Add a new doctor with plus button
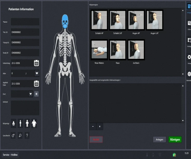 click(36, 94)
